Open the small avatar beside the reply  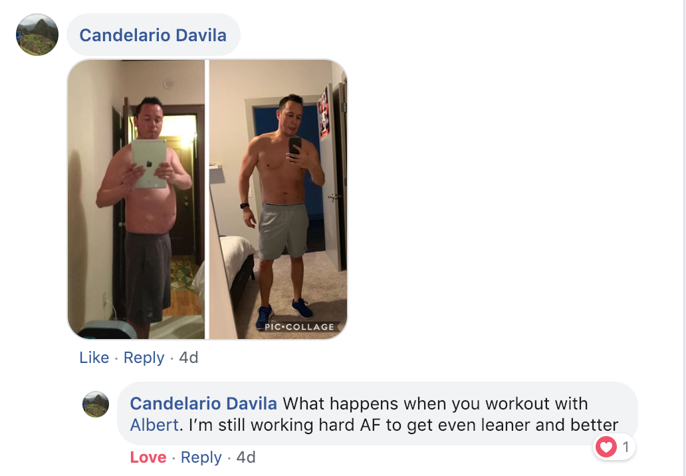point(96,404)
